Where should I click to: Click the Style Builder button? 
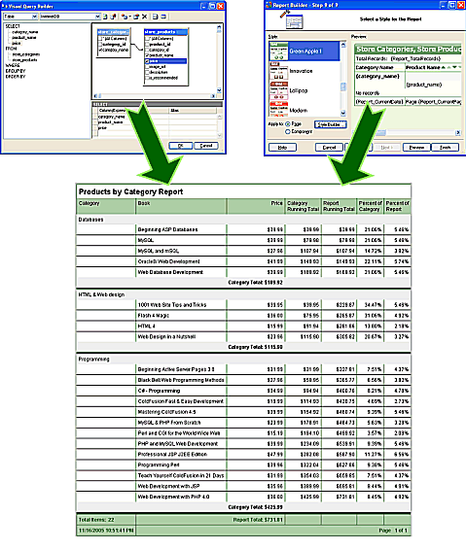click(x=331, y=124)
